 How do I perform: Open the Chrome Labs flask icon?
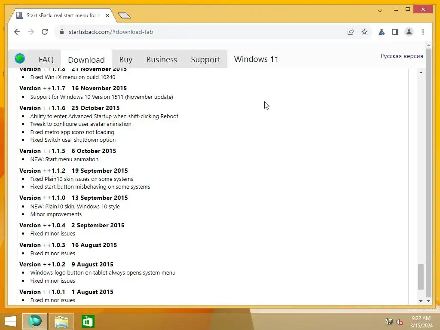coord(382,32)
